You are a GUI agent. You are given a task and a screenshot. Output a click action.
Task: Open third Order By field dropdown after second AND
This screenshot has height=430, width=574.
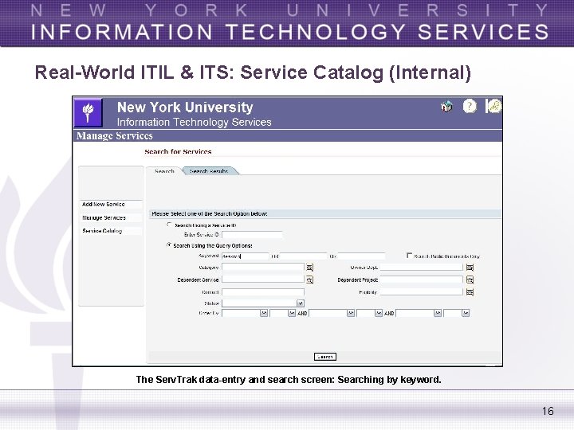tap(438, 314)
